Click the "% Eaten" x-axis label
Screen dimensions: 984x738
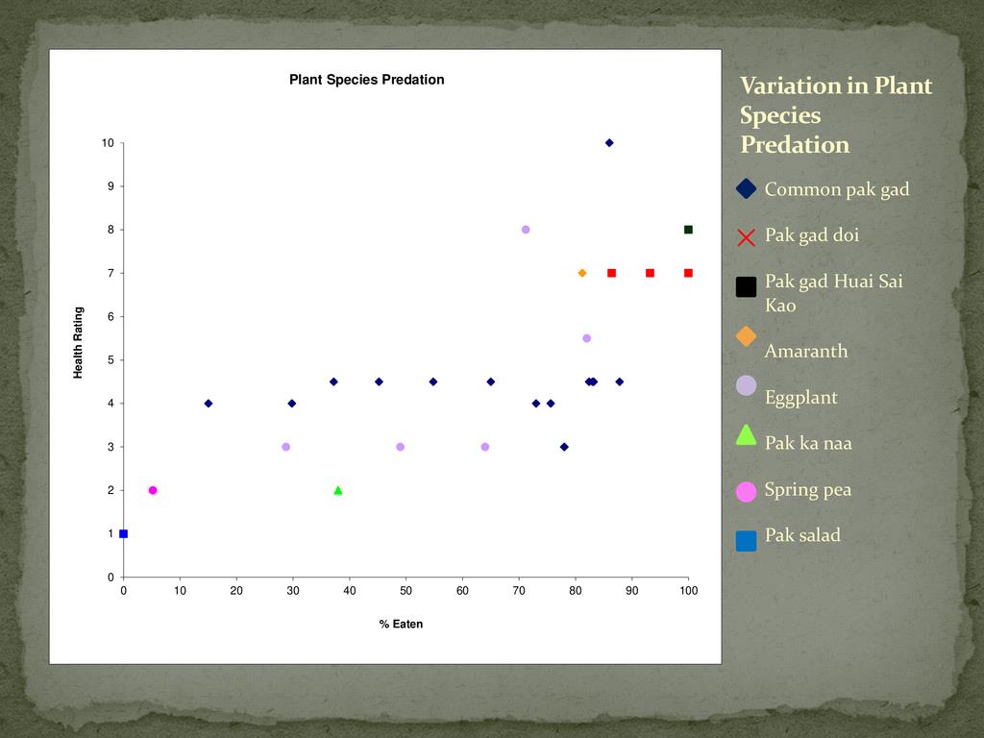pos(401,624)
